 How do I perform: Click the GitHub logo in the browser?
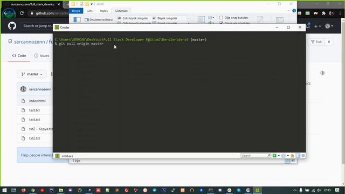click(x=12, y=26)
